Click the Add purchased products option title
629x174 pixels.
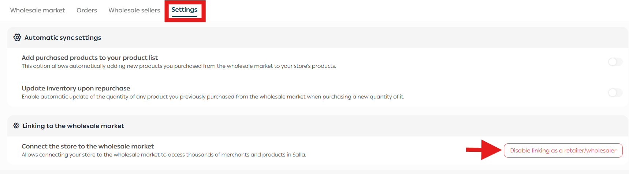point(90,58)
